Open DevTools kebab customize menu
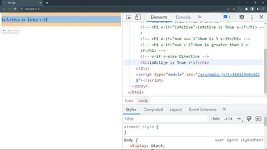Screen dimensions: 267x150 (252, 17)
